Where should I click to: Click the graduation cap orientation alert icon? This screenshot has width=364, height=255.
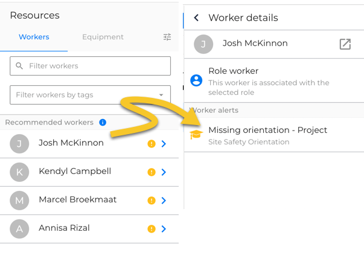pos(196,134)
